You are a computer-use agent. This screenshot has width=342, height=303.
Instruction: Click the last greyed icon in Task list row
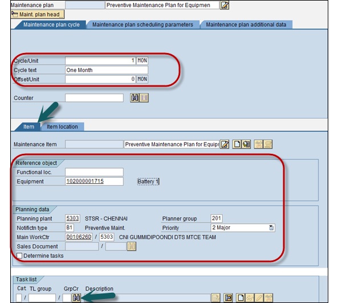(x=268, y=298)
